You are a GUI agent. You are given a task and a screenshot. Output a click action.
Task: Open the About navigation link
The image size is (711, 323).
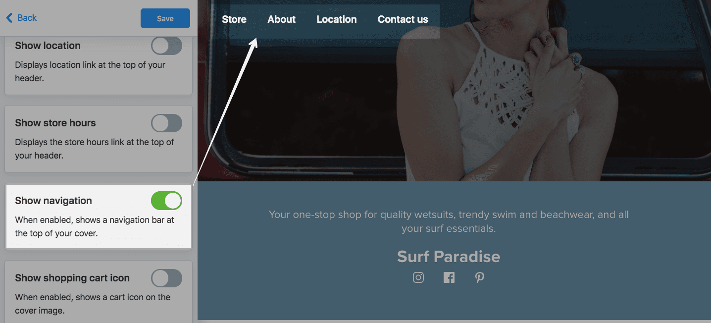click(x=282, y=19)
